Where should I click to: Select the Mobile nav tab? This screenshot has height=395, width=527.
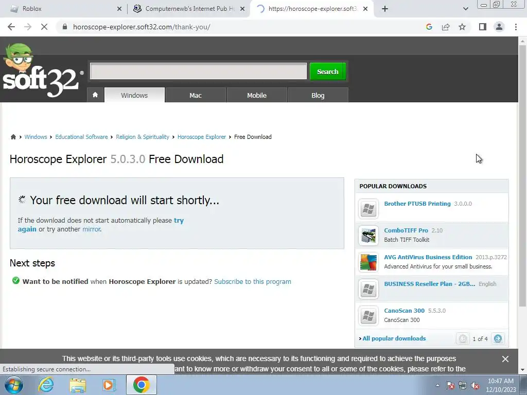[257, 95]
